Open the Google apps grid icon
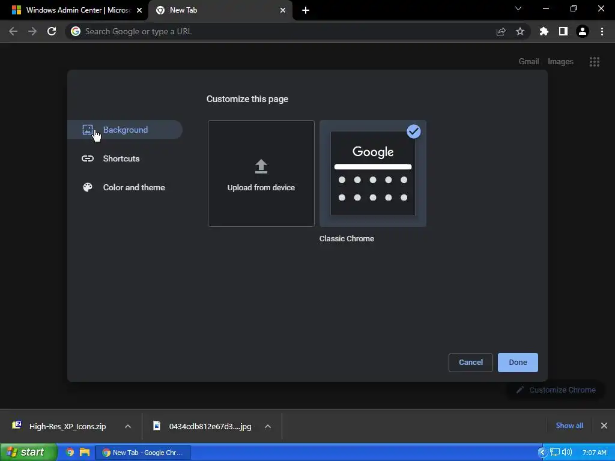The height and width of the screenshot is (461, 615). [594, 62]
